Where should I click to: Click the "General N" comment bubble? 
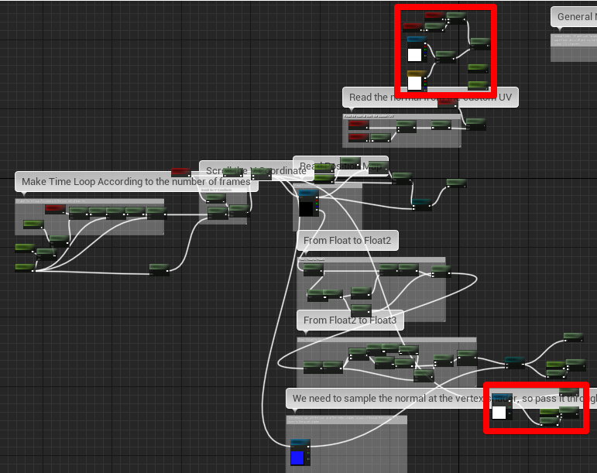pos(574,17)
